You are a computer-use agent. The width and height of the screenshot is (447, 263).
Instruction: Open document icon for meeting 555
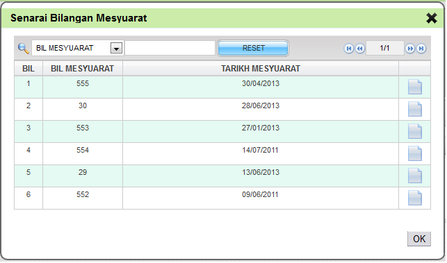point(415,87)
